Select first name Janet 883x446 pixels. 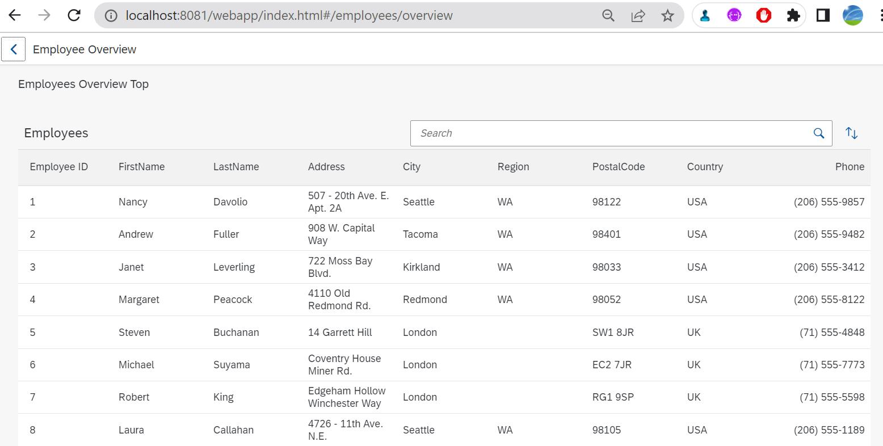pos(131,267)
